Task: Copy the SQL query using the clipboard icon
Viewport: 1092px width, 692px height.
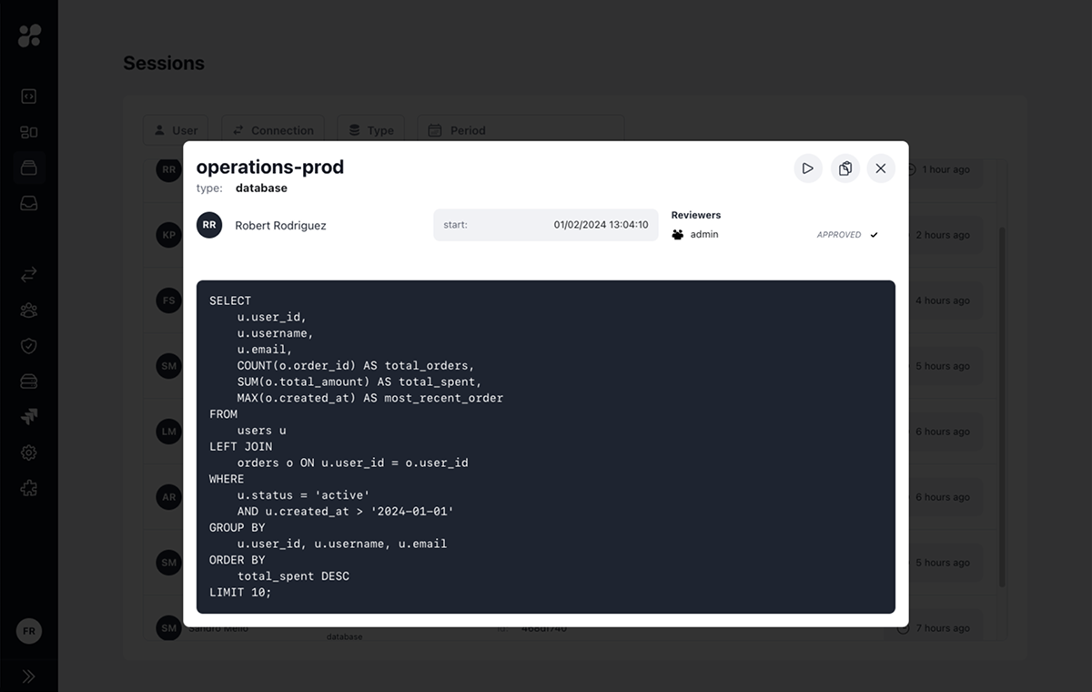Action: pos(844,168)
